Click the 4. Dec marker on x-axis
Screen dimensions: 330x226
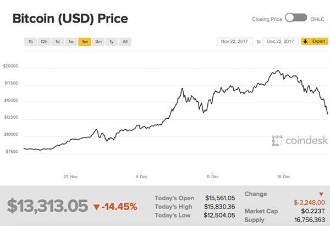click(x=142, y=177)
